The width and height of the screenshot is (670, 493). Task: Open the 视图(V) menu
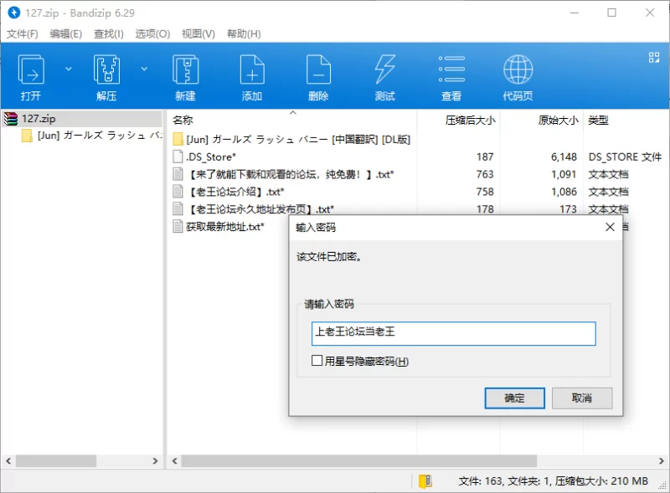pos(198,33)
